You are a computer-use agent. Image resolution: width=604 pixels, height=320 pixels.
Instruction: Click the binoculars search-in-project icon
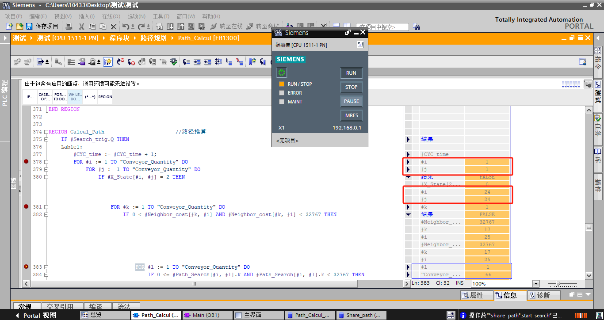click(x=416, y=27)
